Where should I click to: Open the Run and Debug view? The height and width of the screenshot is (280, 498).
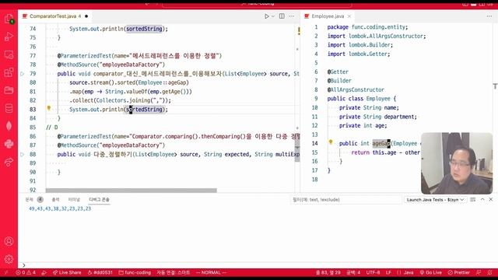[x=9, y=37]
